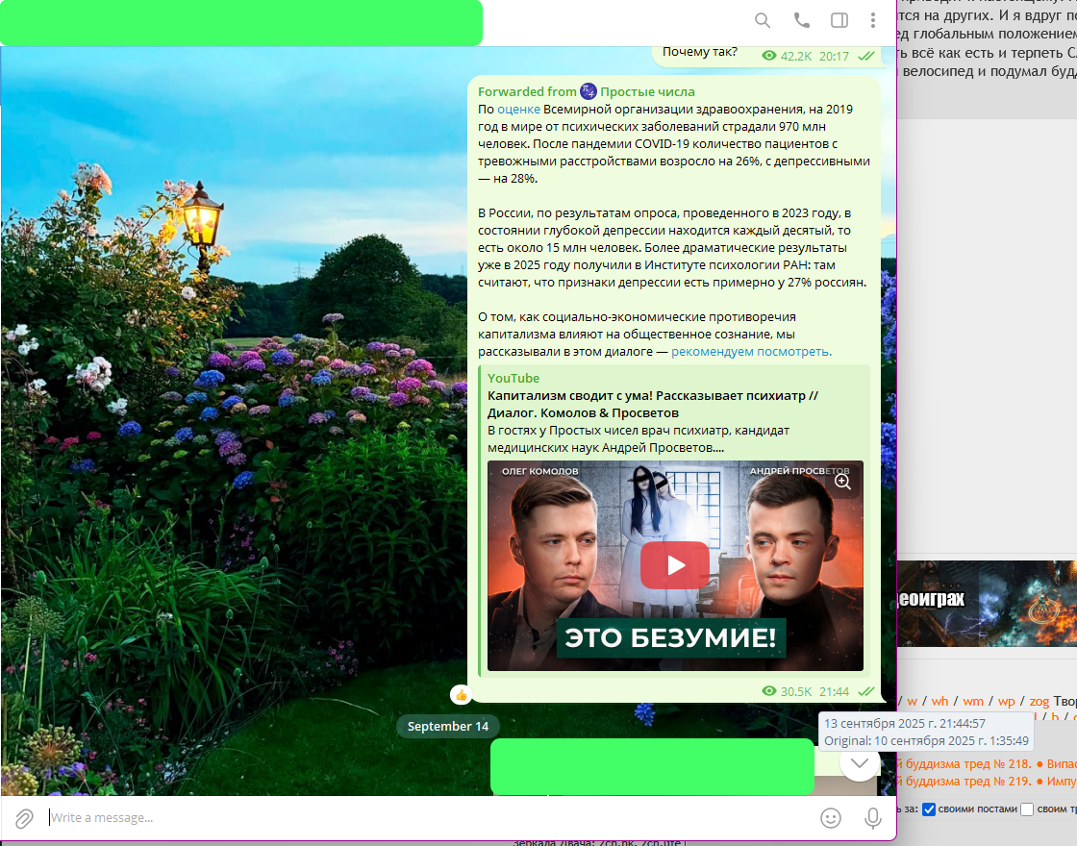Open the 'оценке' hyperlink
Screen dimensions: 1077x846
(x=518, y=110)
